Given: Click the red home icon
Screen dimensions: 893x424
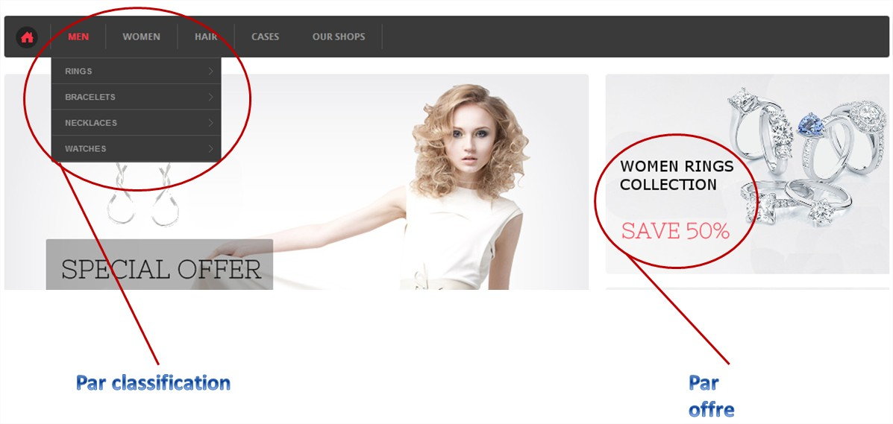Looking at the screenshot, I should pos(27,37).
